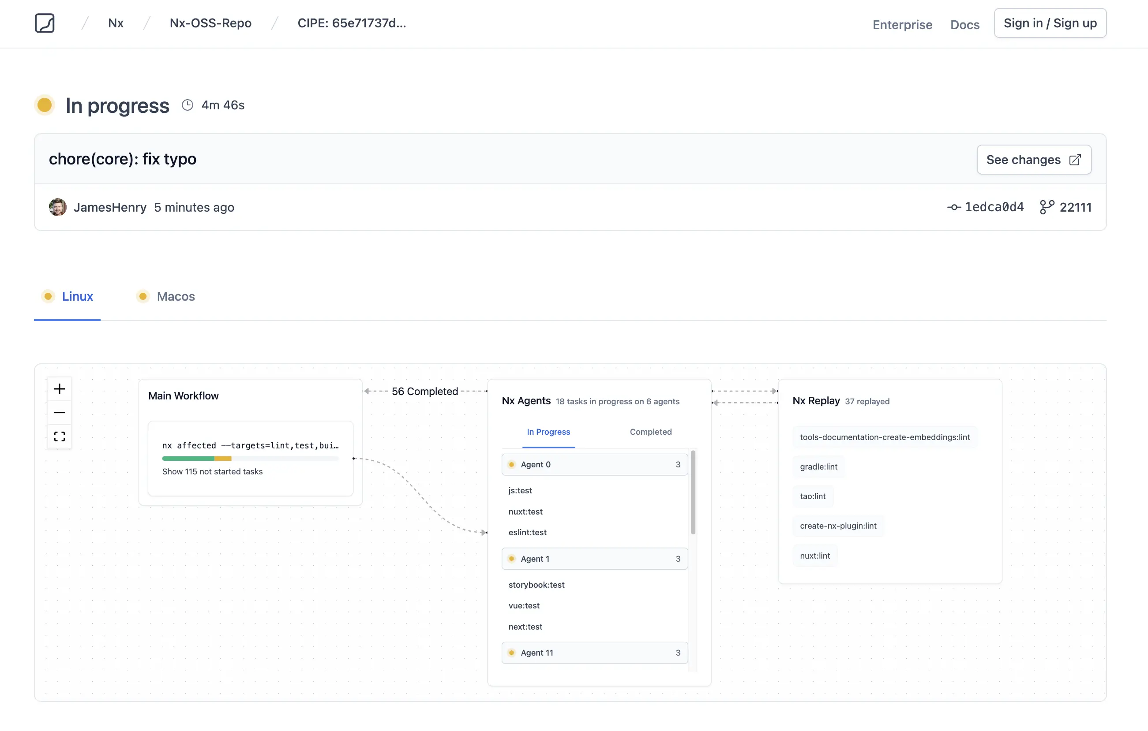Click the branch/fork icon near 22111
1148x731 pixels.
tap(1045, 207)
